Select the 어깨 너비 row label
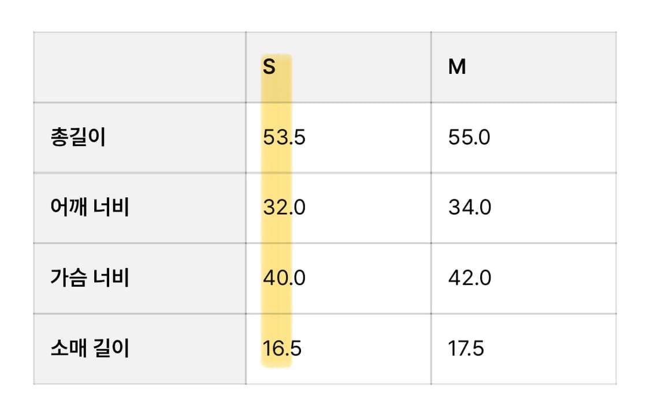Screen dimensions: 650x419 click(90, 208)
